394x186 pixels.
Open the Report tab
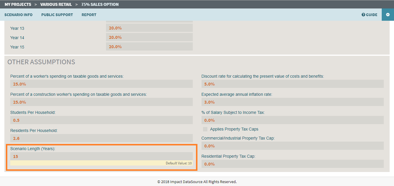[89, 15]
